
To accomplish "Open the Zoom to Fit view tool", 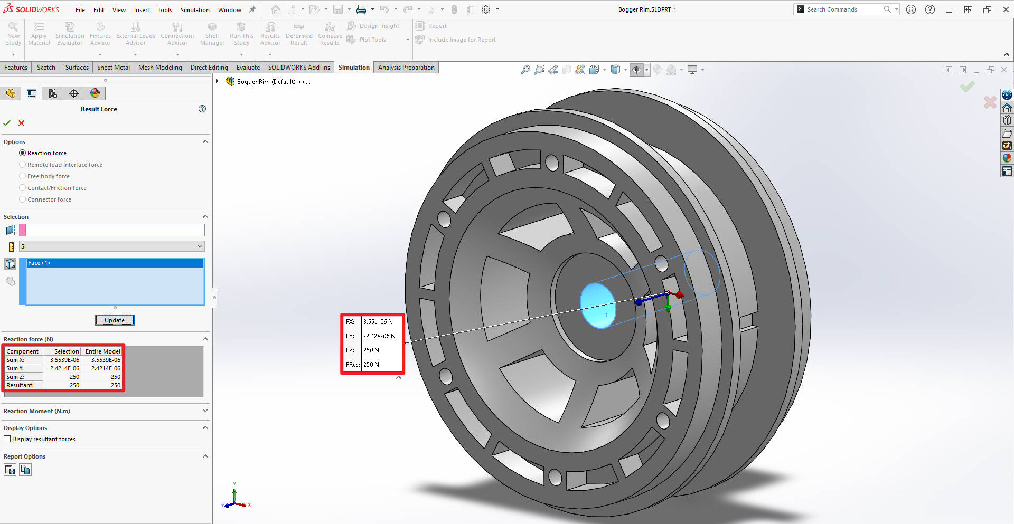I will pos(525,69).
